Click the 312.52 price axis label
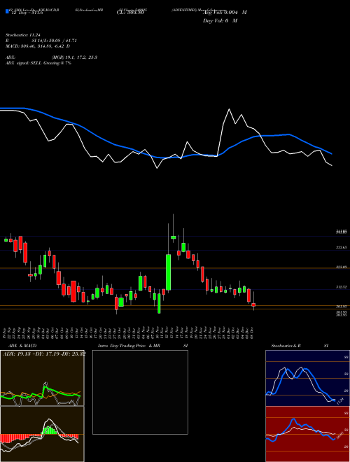The height and width of the screenshot is (462, 350). [341, 287]
